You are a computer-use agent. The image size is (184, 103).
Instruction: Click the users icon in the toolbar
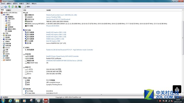click(x=16, y=7)
